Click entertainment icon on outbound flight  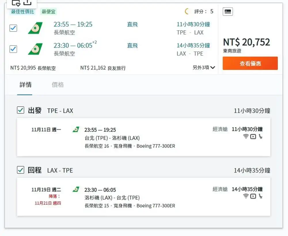[x=253, y=137]
